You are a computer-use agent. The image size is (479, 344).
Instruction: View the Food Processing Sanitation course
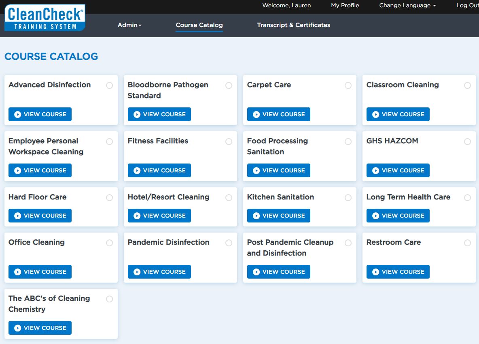tap(279, 170)
